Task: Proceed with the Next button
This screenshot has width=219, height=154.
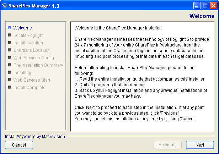Action: 200,145
